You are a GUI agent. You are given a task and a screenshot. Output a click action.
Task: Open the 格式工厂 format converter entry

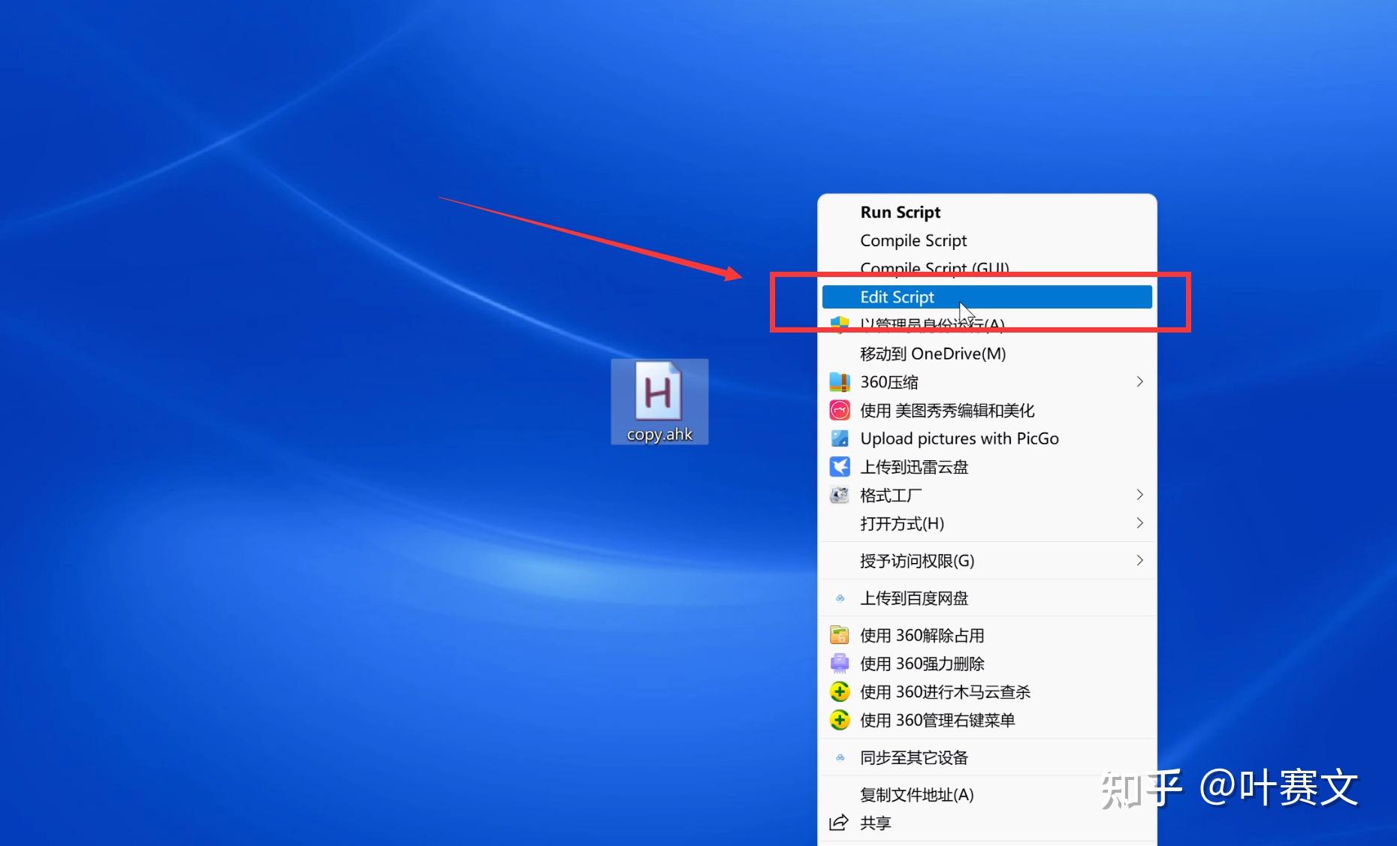[x=891, y=495]
